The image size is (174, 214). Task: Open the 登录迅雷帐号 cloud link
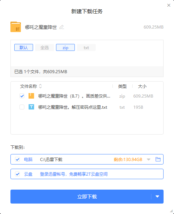[x=74, y=174]
